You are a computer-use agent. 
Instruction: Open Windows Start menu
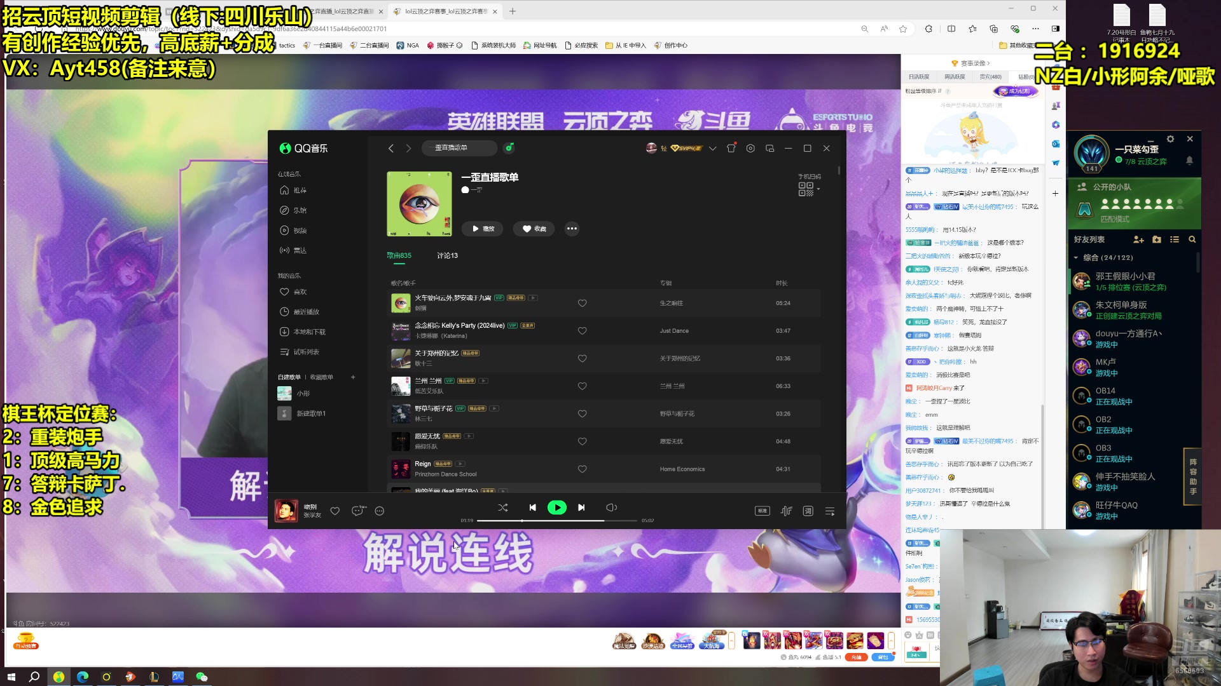coord(11,676)
